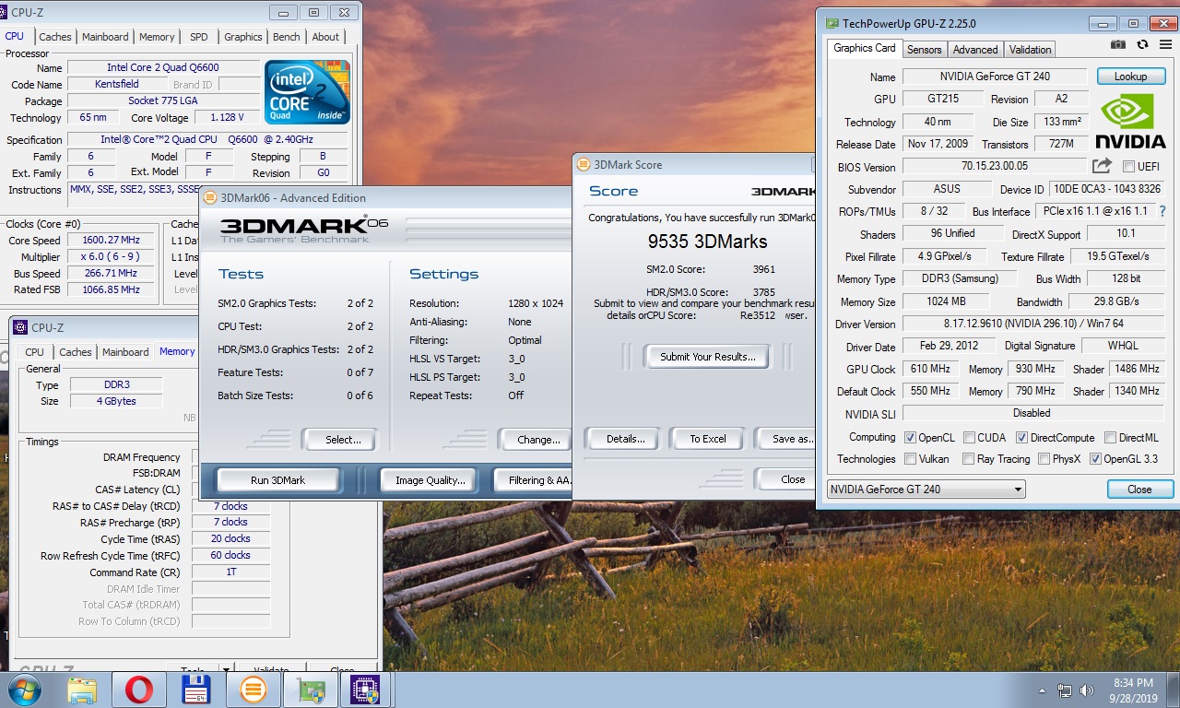This screenshot has height=708, width=1180.
Task: Open the Bench tab in top CPU-Z
Action: [x=287, y=37]
